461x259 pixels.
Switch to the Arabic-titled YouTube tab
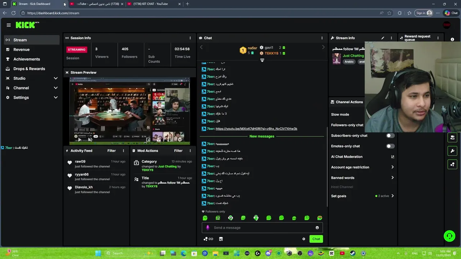tap(96, 4)
